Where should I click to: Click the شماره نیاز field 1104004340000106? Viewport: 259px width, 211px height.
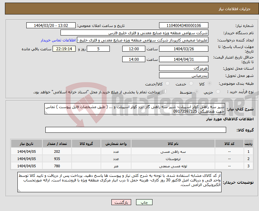click(184, 25)
